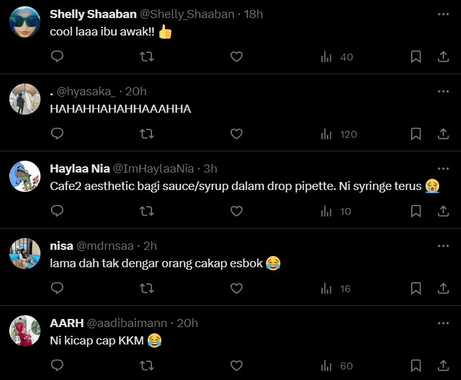
Task: Like Haylaa Nia's tweet about syringe
Action: point(236,211)
